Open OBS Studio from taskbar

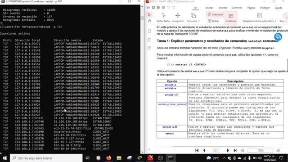tap(160, 158)
